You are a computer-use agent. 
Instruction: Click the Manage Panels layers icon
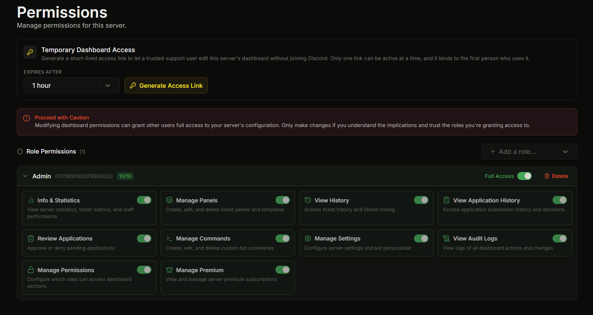tap(169, 200)
